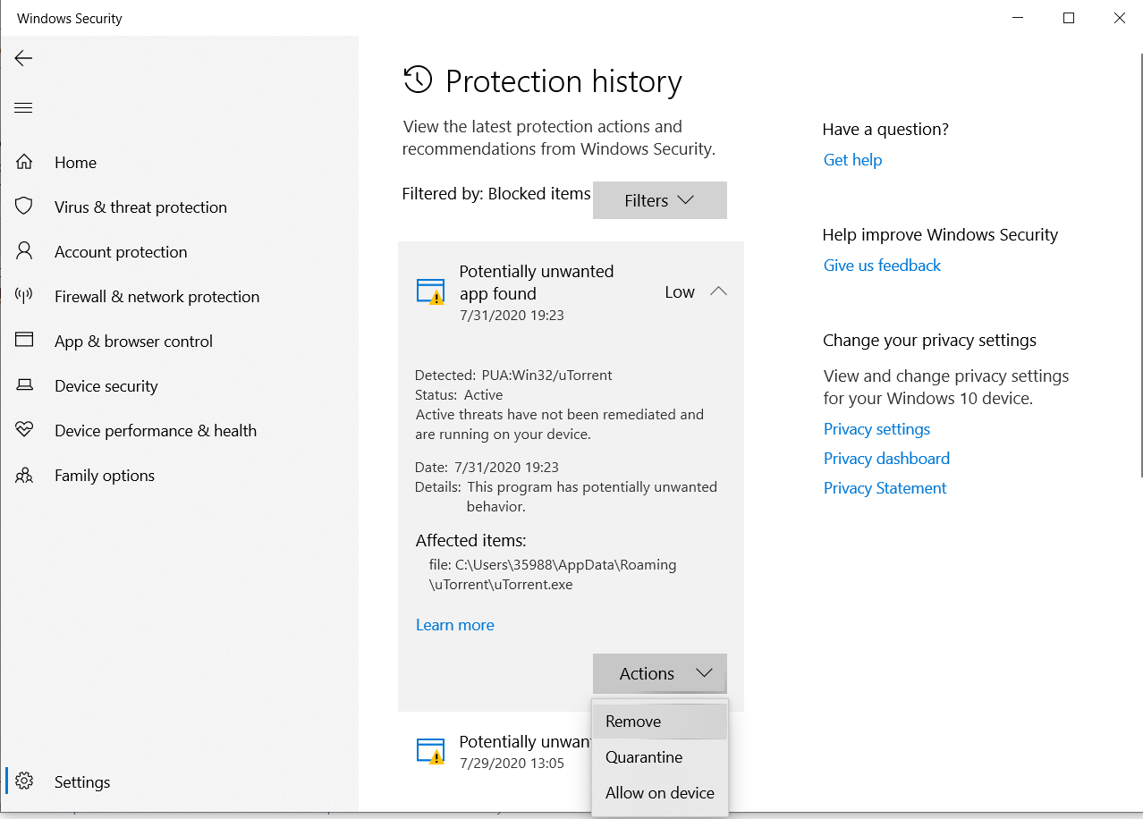Open Firewall & network protection
Image resolution: width=1143 pixels, height=819 pixels.
click(x=157, y=296)
